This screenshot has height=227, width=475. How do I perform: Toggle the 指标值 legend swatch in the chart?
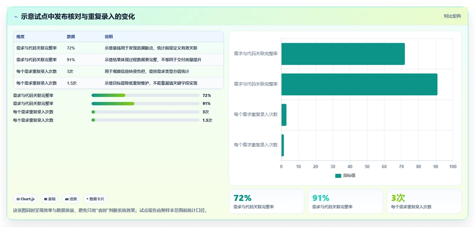click(338, 176)
